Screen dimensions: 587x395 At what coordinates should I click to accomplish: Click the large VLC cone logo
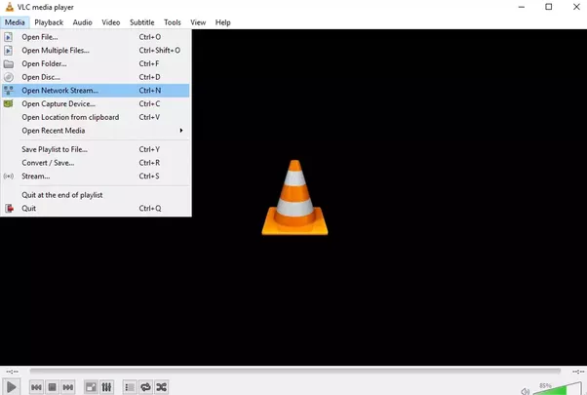[294, 198]
